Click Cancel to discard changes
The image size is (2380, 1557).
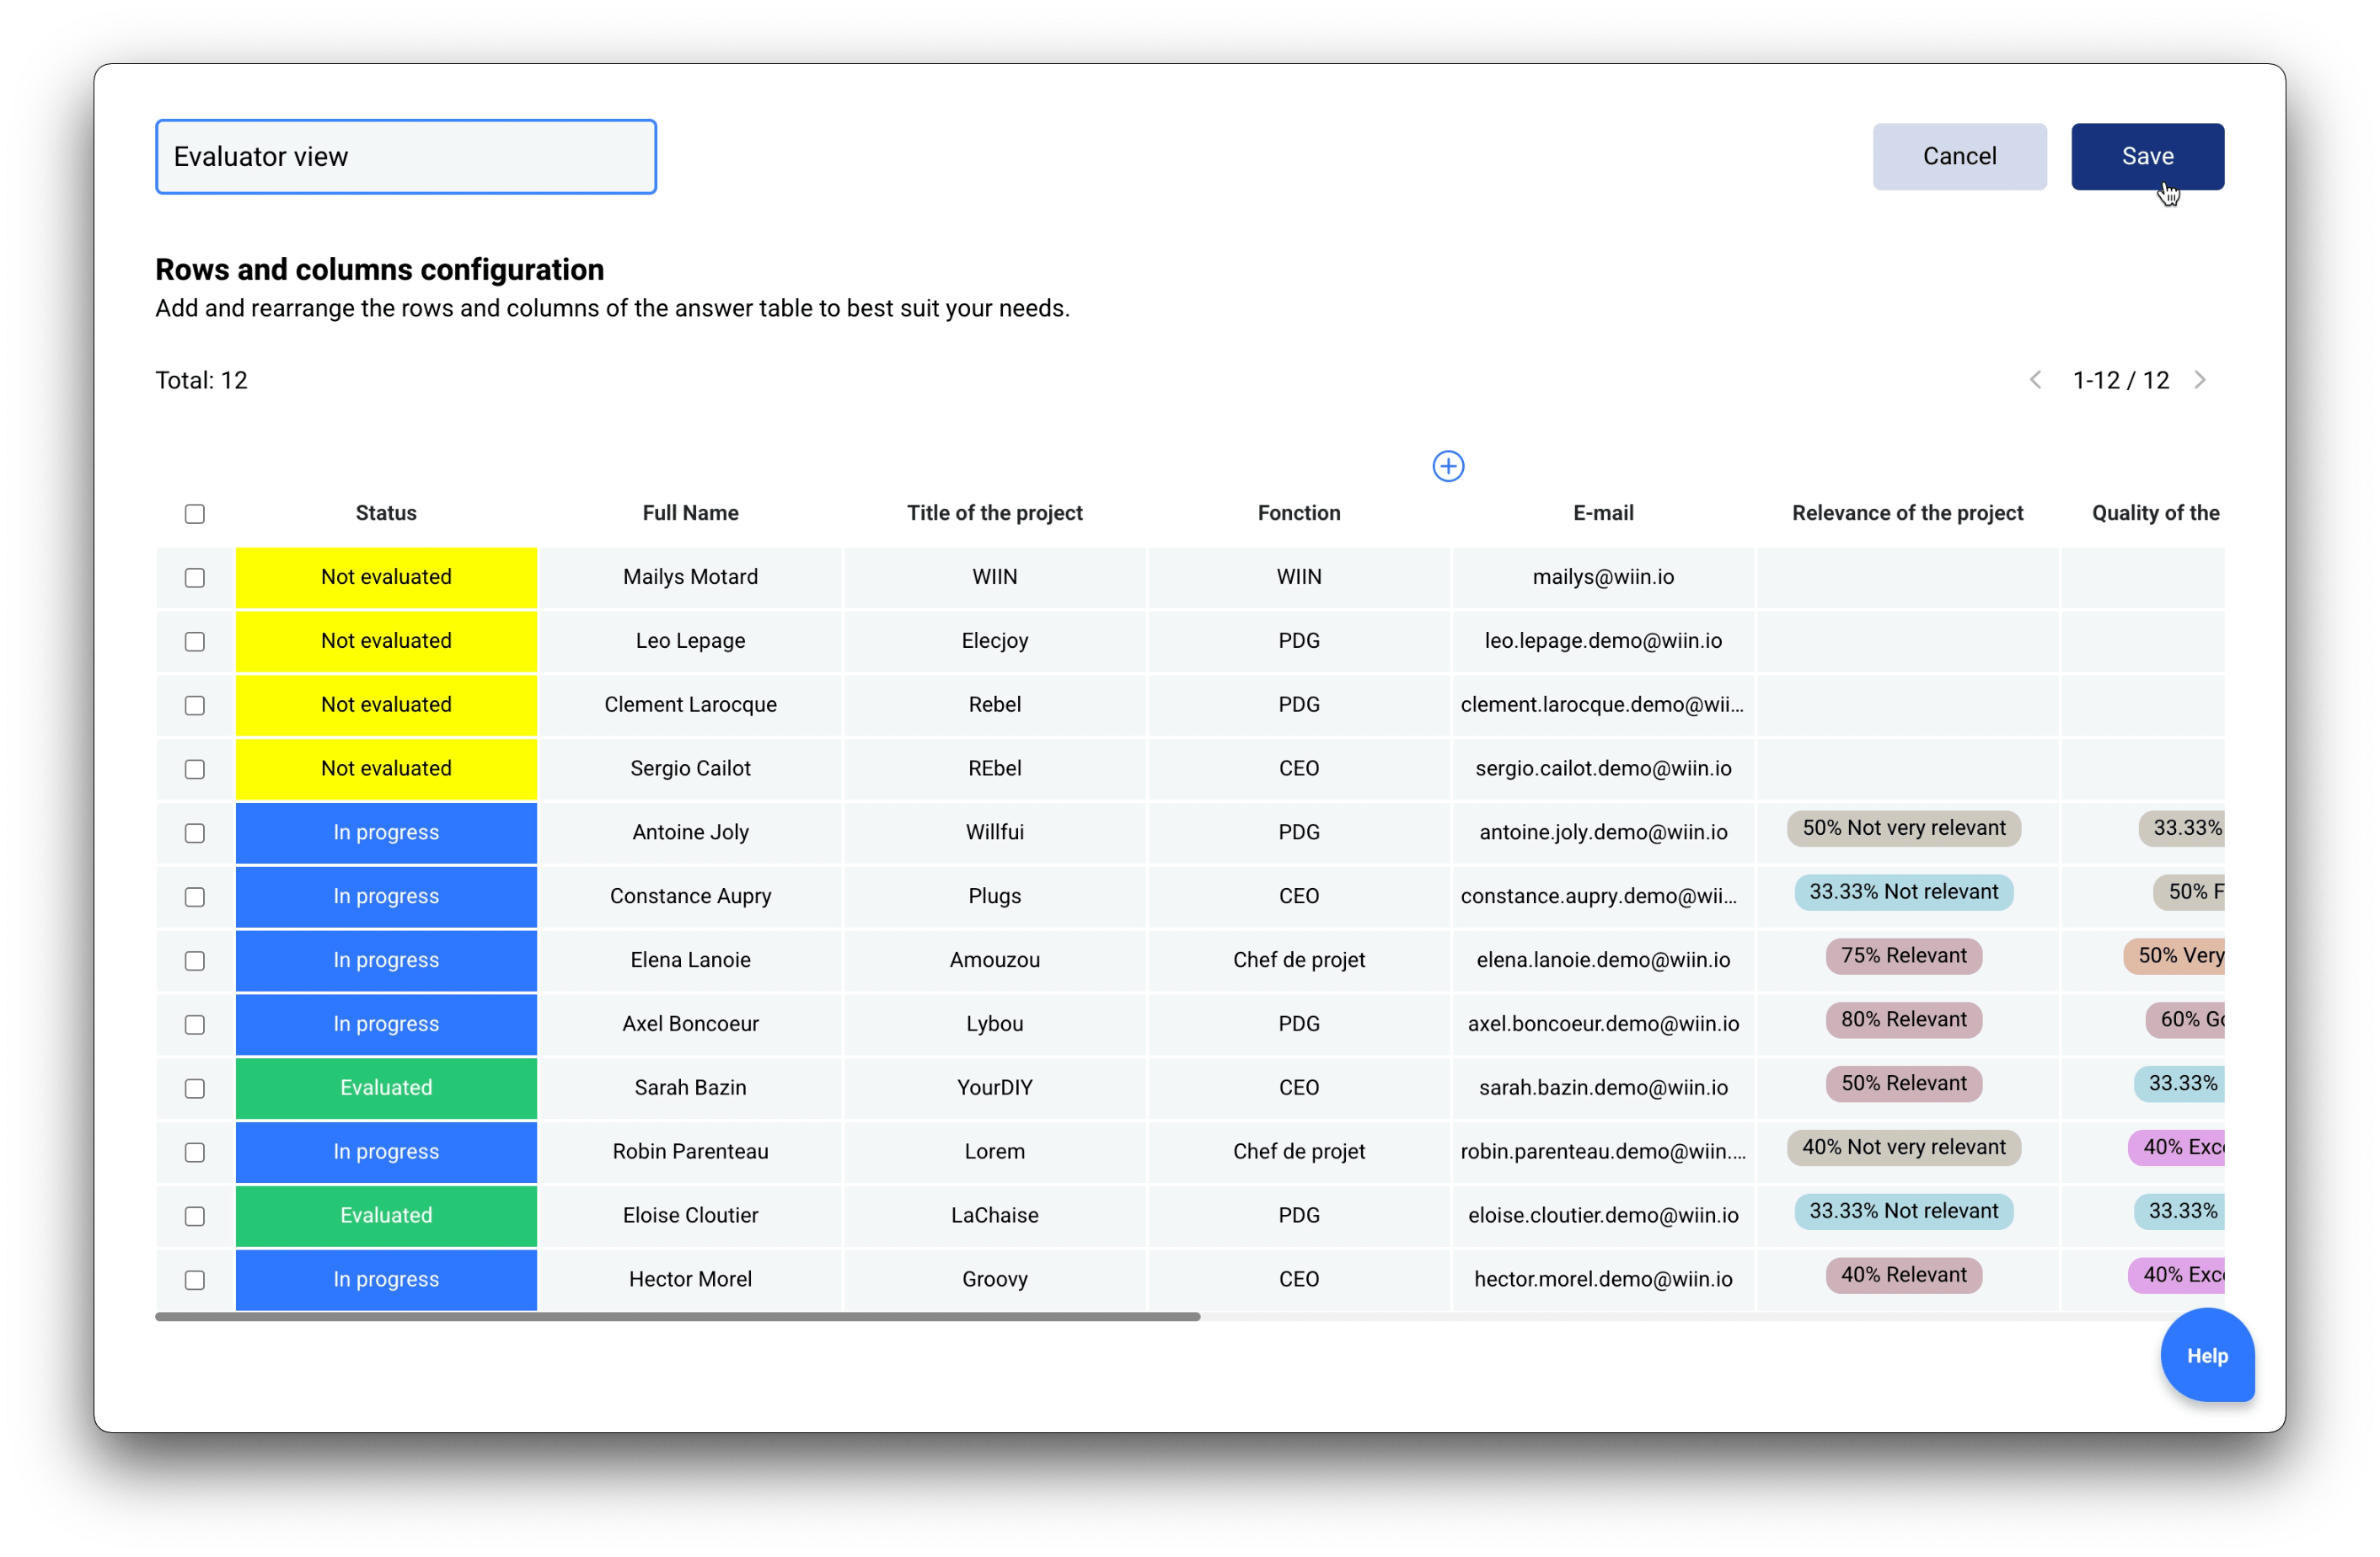tap(1959, 156)
